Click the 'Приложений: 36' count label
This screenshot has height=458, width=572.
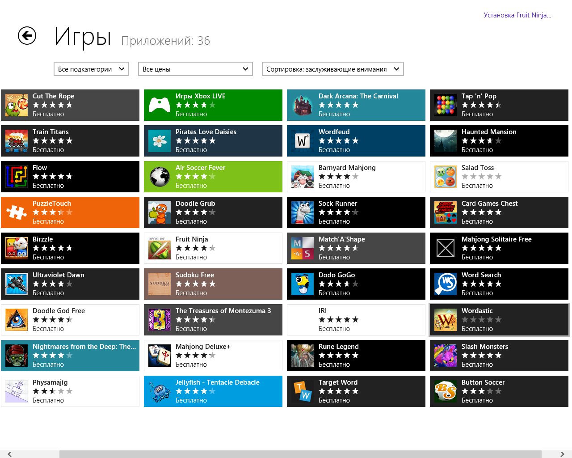(166, 41)
